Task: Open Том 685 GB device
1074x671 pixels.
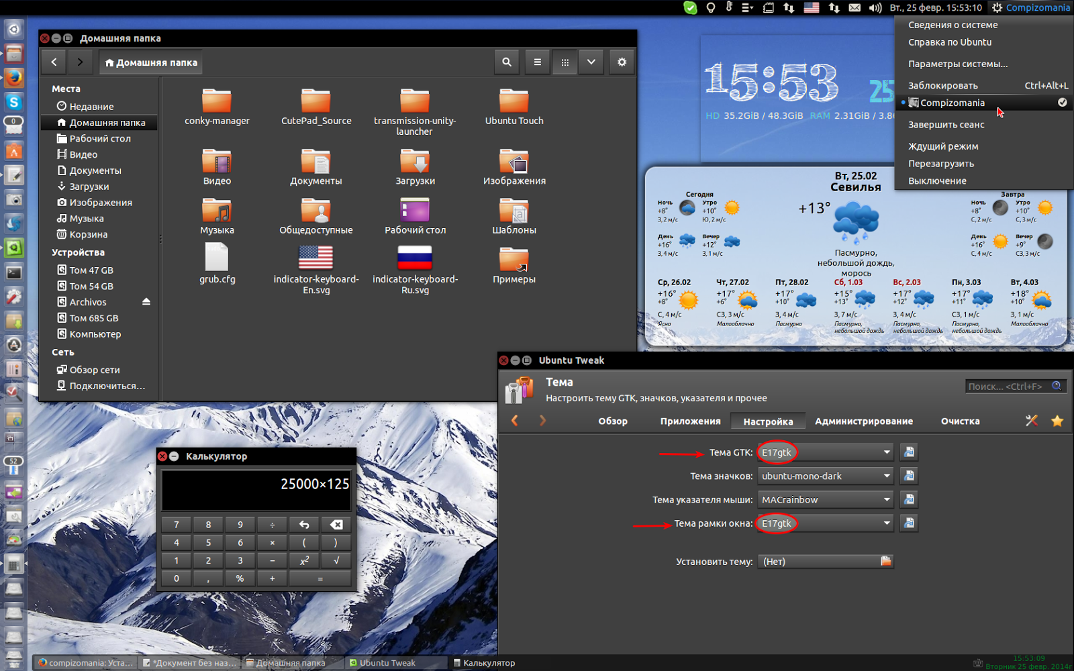Action: tap(99, 318)
